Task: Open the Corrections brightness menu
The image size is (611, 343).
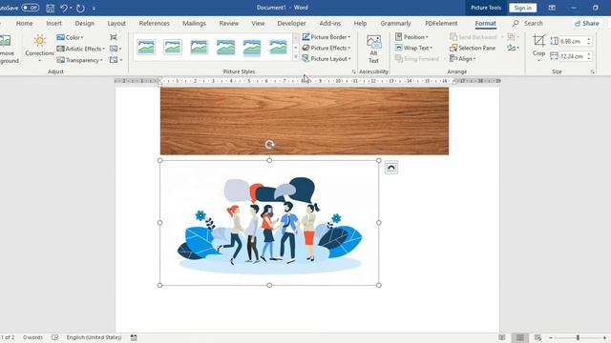Action: pyautogui.click(x=39, y=49)
